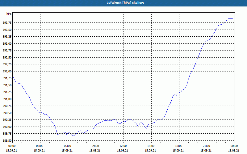
Task: Click the curve's end point near 00:00 16.09.21
Action: point(233,18)
